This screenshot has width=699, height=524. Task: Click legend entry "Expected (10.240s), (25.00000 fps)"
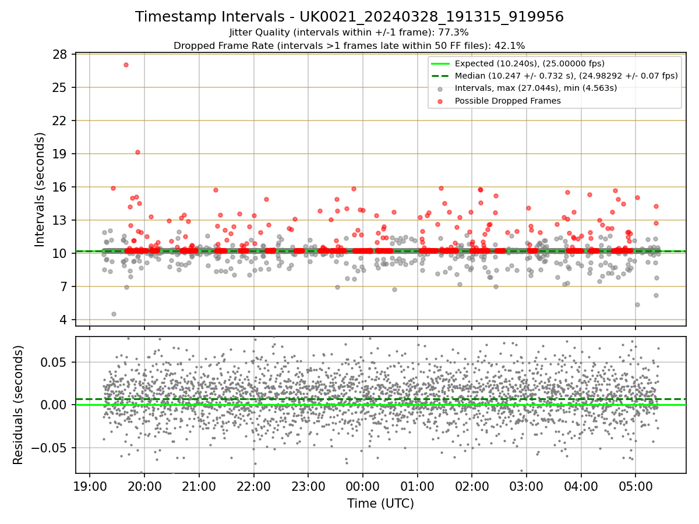(529, 63)
